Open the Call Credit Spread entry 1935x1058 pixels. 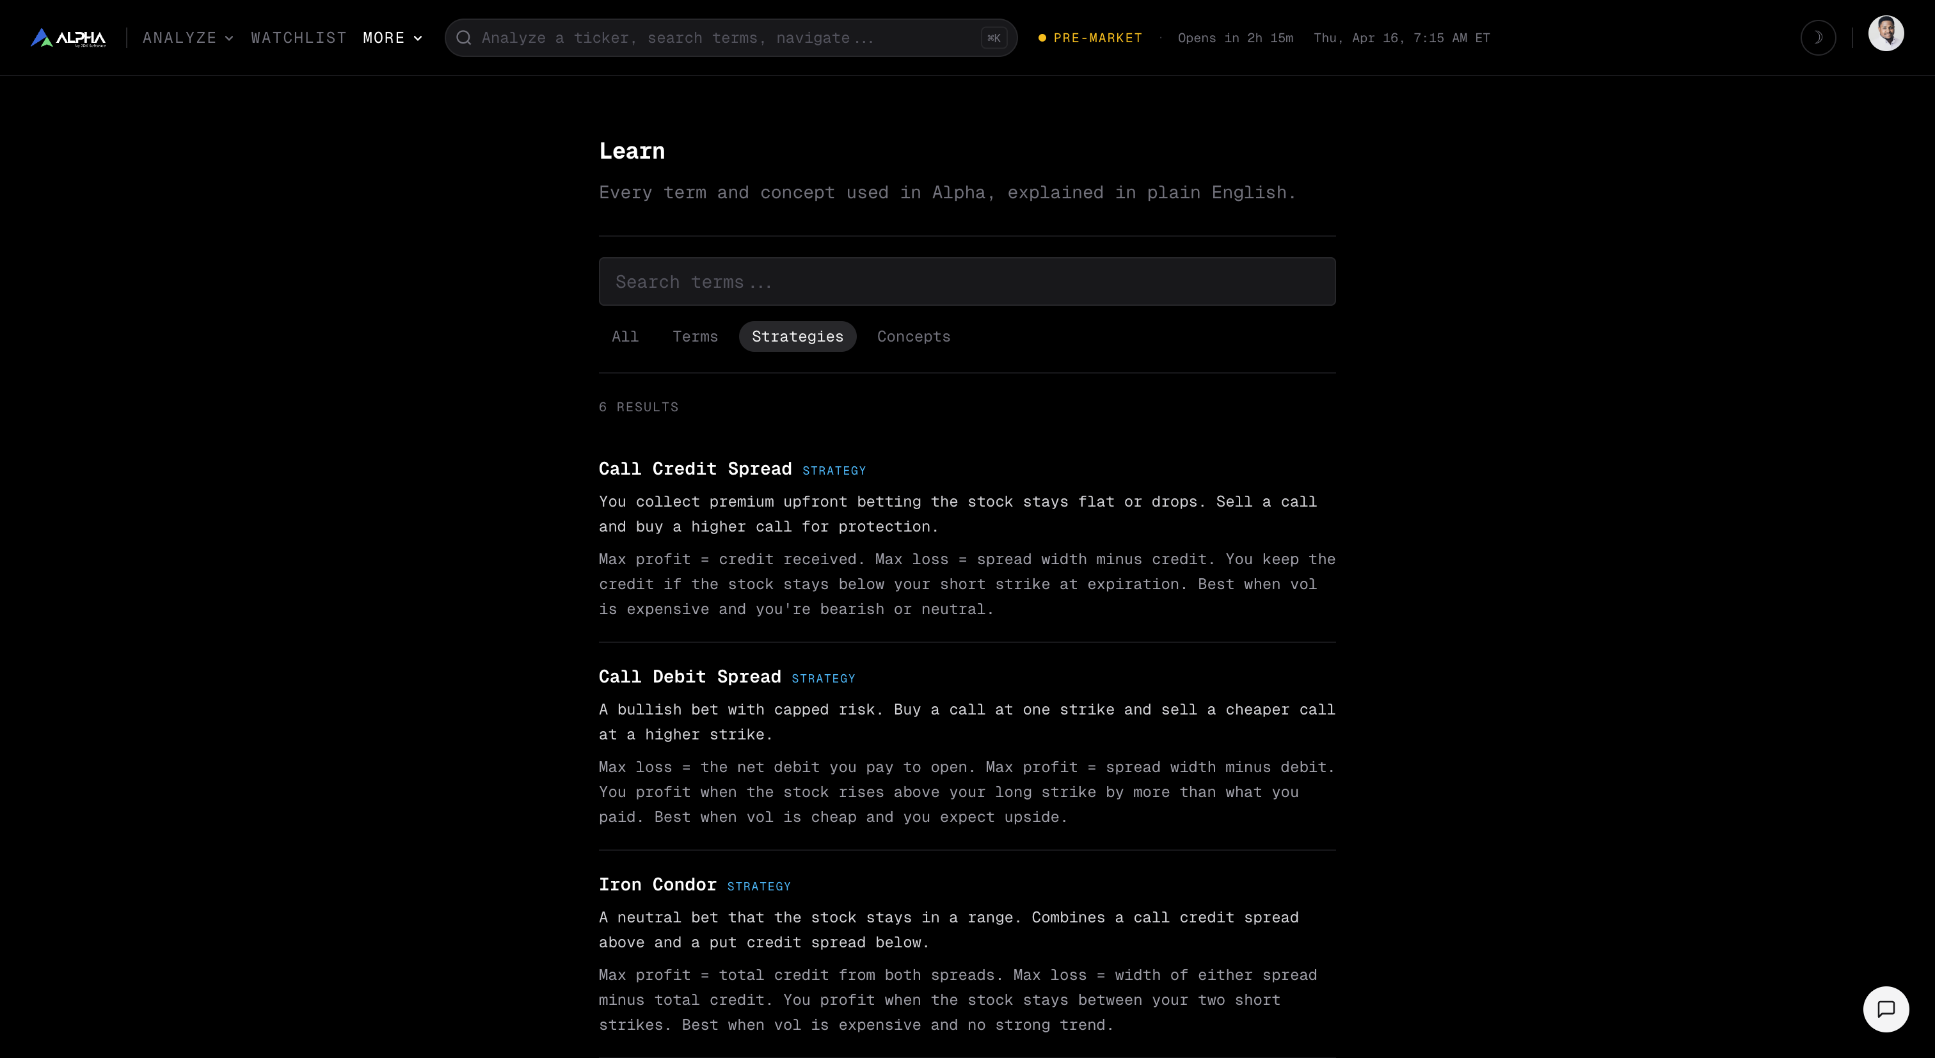tap(695, 468)
